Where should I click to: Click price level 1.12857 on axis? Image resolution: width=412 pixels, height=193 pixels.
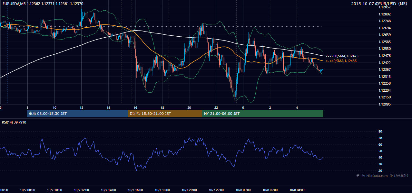point(385,7)
